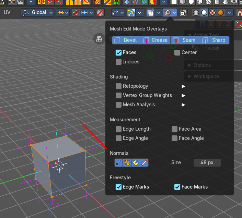Uncheck Freestyle Edge Marks
This screenshot has width=242, height=218.
pos(118,187)
